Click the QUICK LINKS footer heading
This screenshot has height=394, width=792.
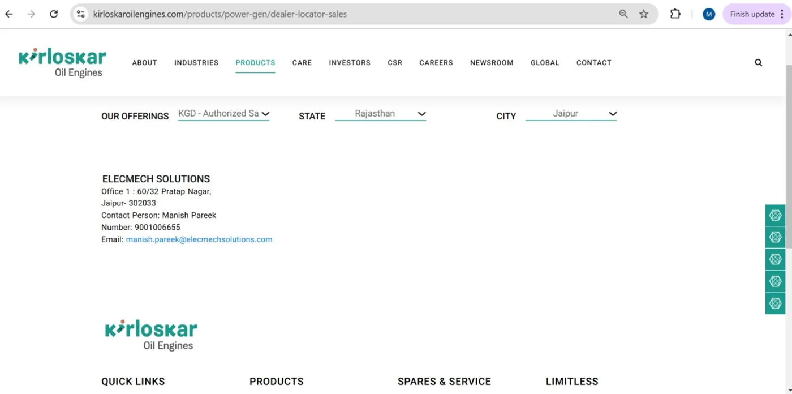[133, 382]
